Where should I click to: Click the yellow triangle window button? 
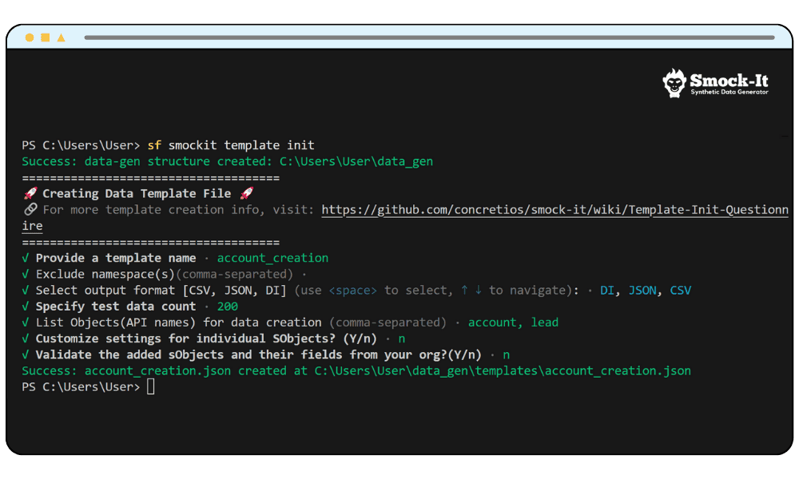[x=62, y=38]
